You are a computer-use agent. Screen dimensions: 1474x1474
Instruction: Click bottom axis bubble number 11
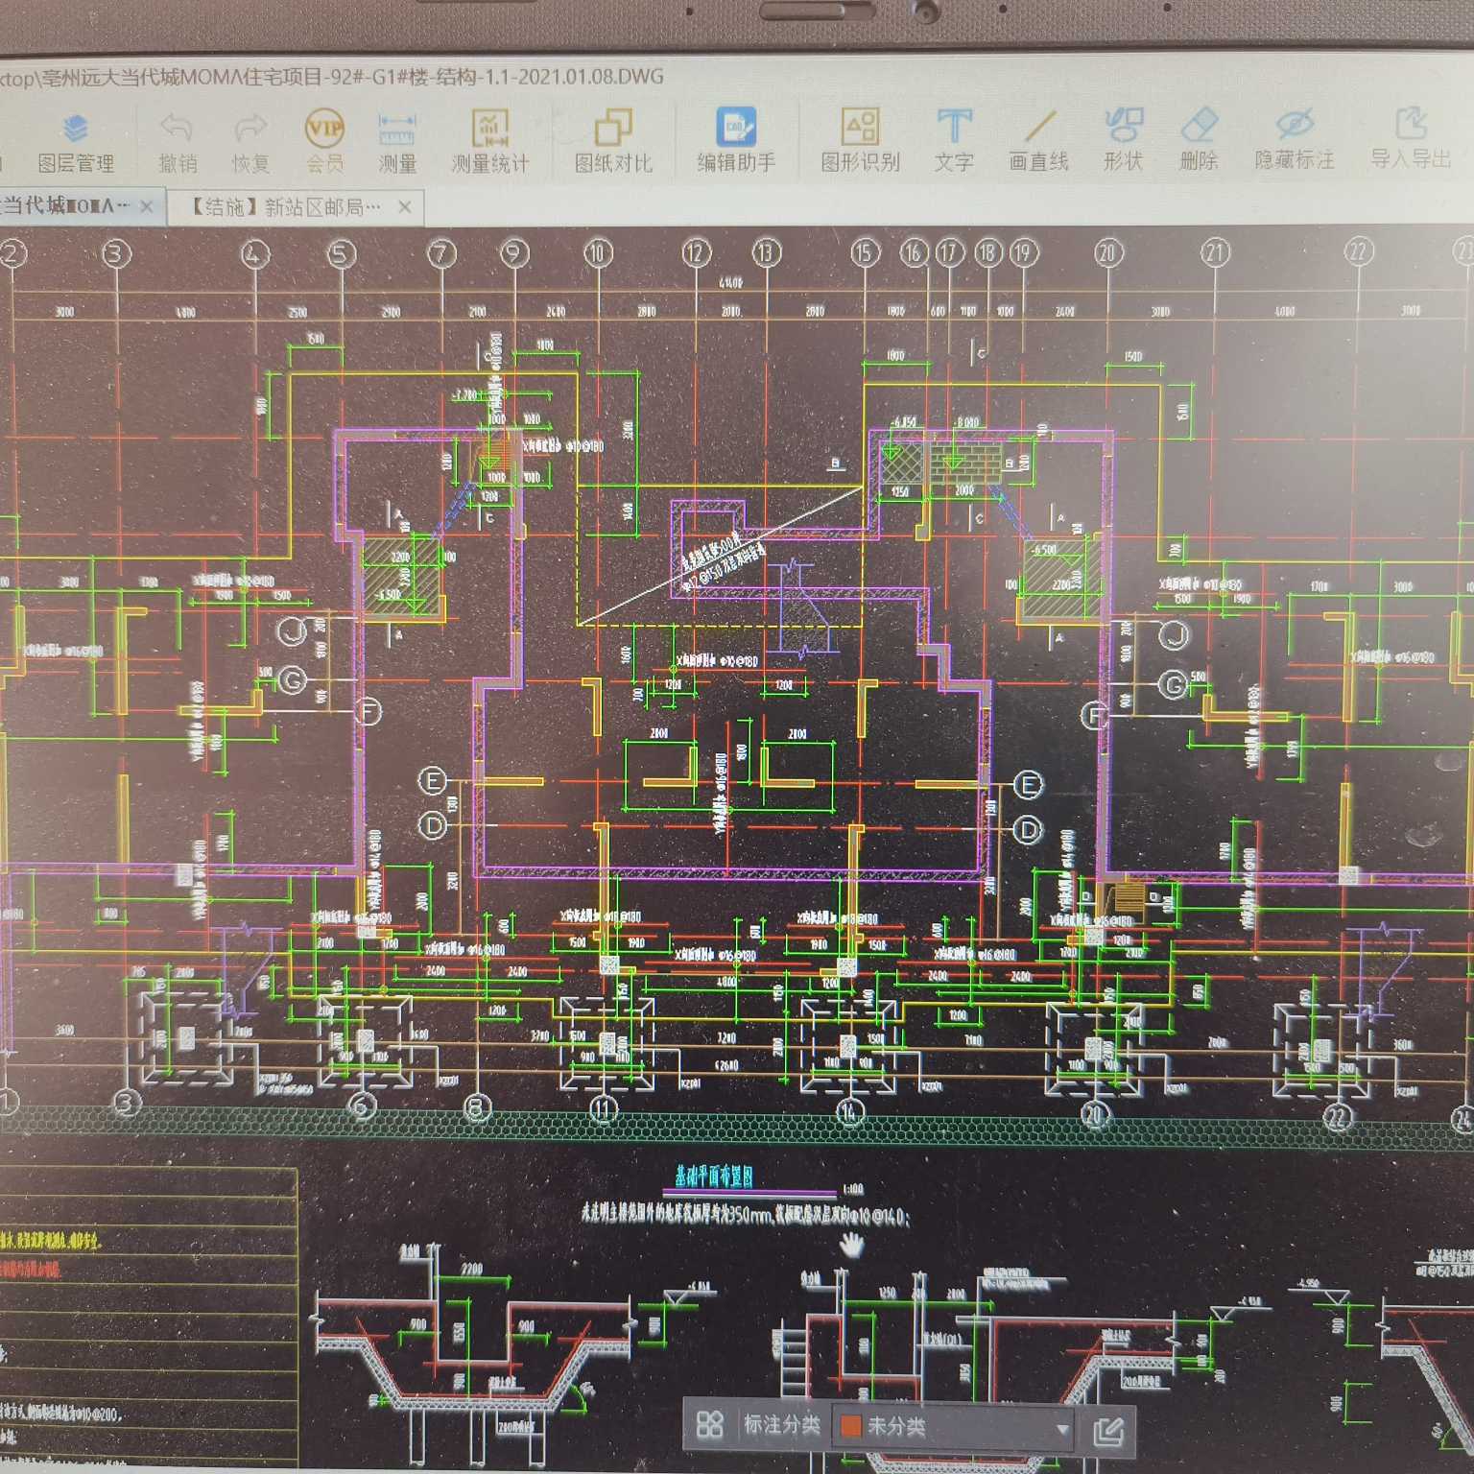click(x=603, y=1110)
